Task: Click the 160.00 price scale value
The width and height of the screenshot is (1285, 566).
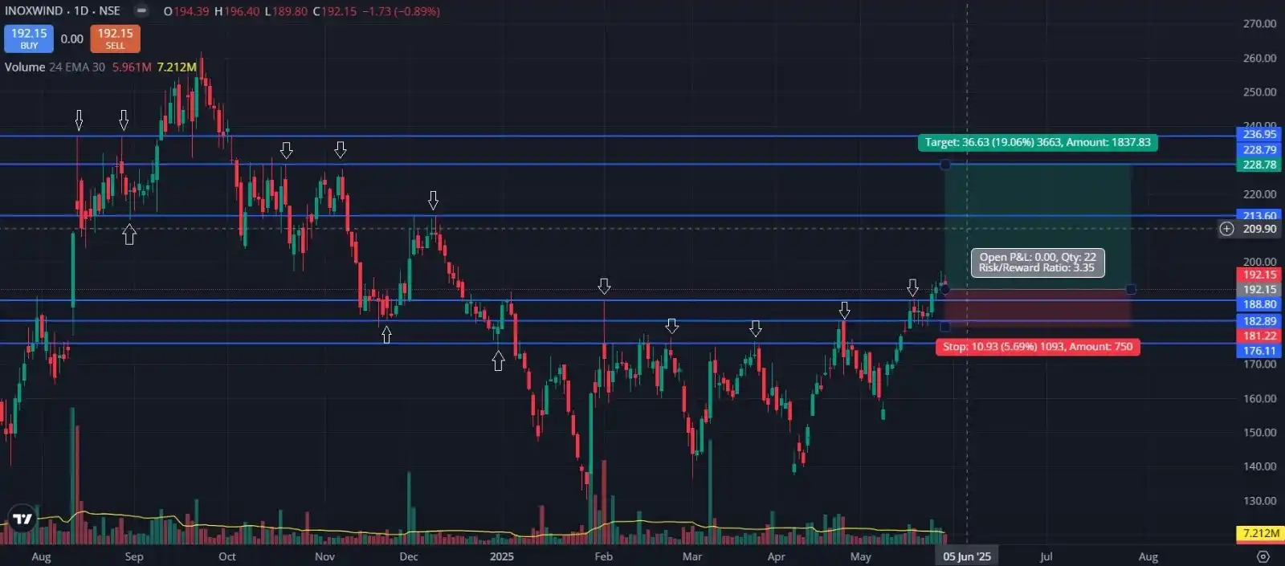Action: coord(1259,398)
